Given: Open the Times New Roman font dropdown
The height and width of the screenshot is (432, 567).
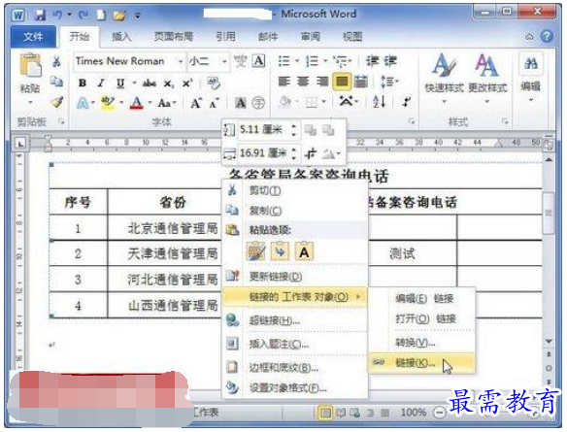Looking at the screenshot, I should tap(180, 61).
